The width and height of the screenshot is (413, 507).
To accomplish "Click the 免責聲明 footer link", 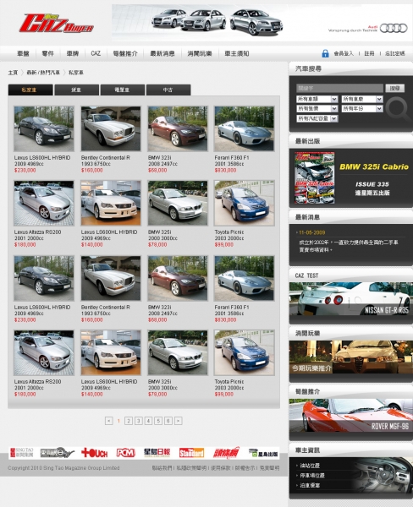I will tap(269, 468).
